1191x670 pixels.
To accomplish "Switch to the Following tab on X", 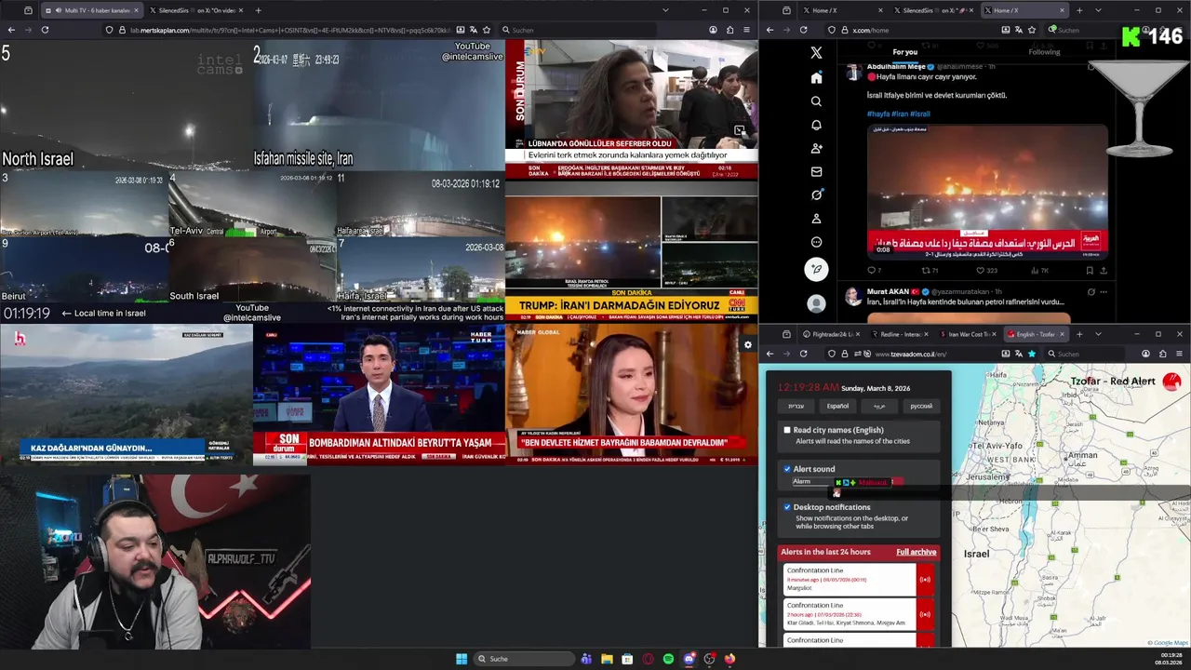I will point(1044,52).
